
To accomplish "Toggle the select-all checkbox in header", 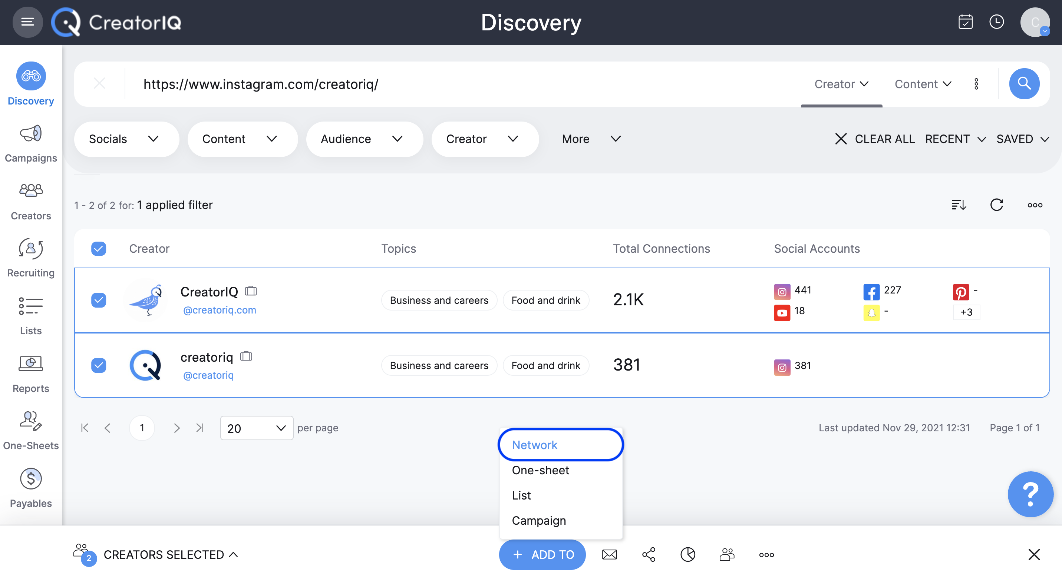I will coord(99,248).
